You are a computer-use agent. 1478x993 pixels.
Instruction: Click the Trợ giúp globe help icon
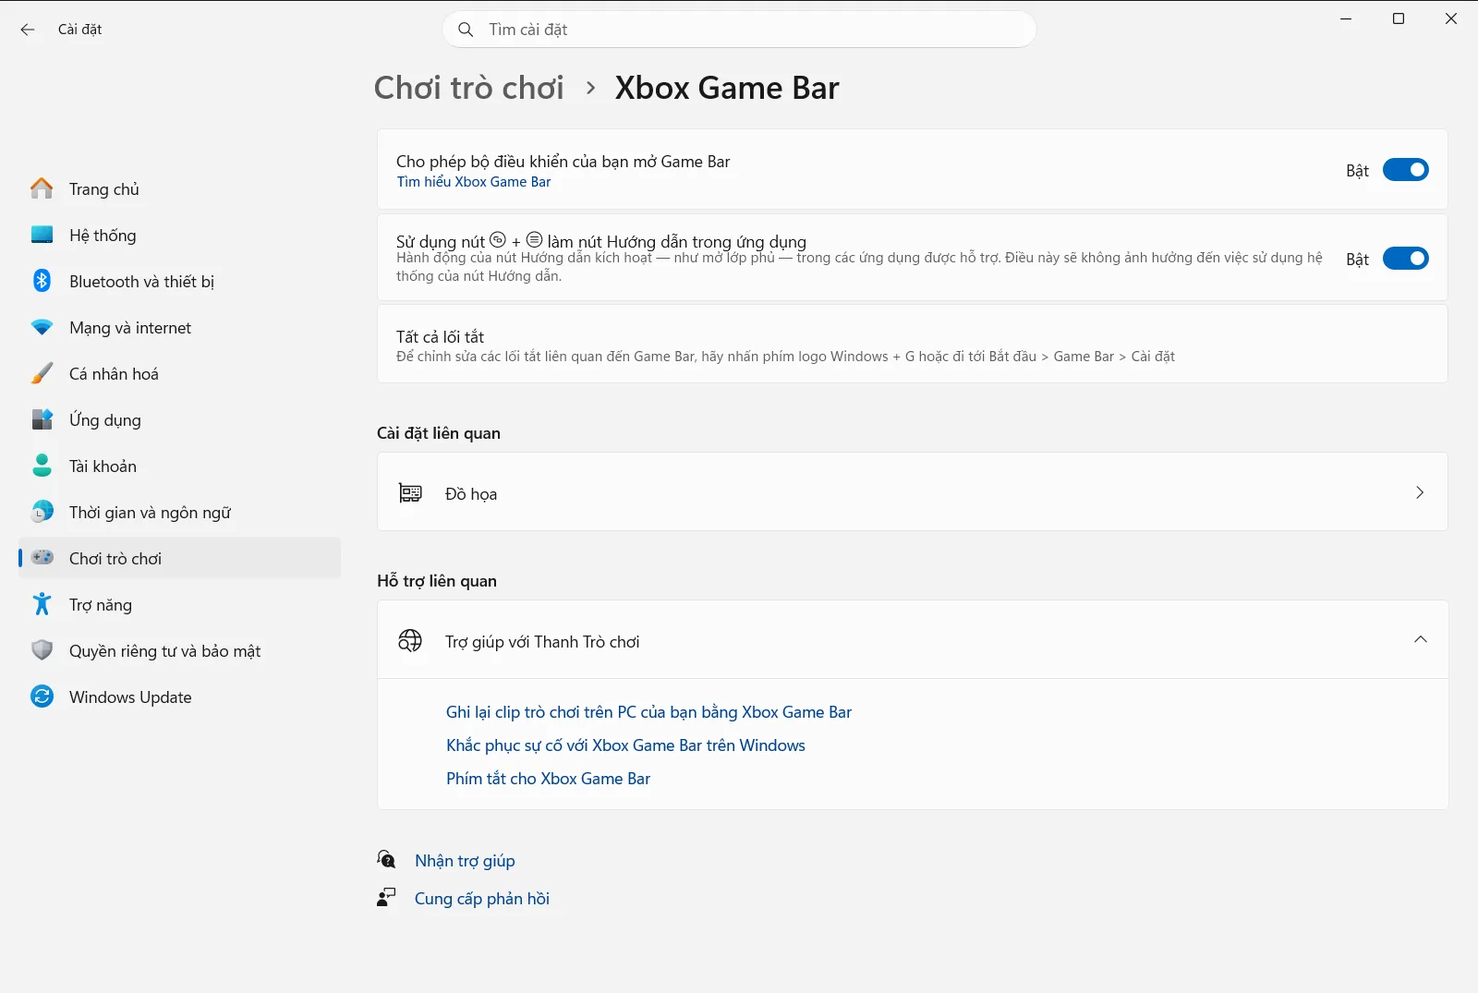click(410, 641)
